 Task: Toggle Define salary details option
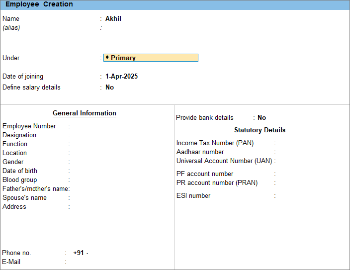[110, 88]
